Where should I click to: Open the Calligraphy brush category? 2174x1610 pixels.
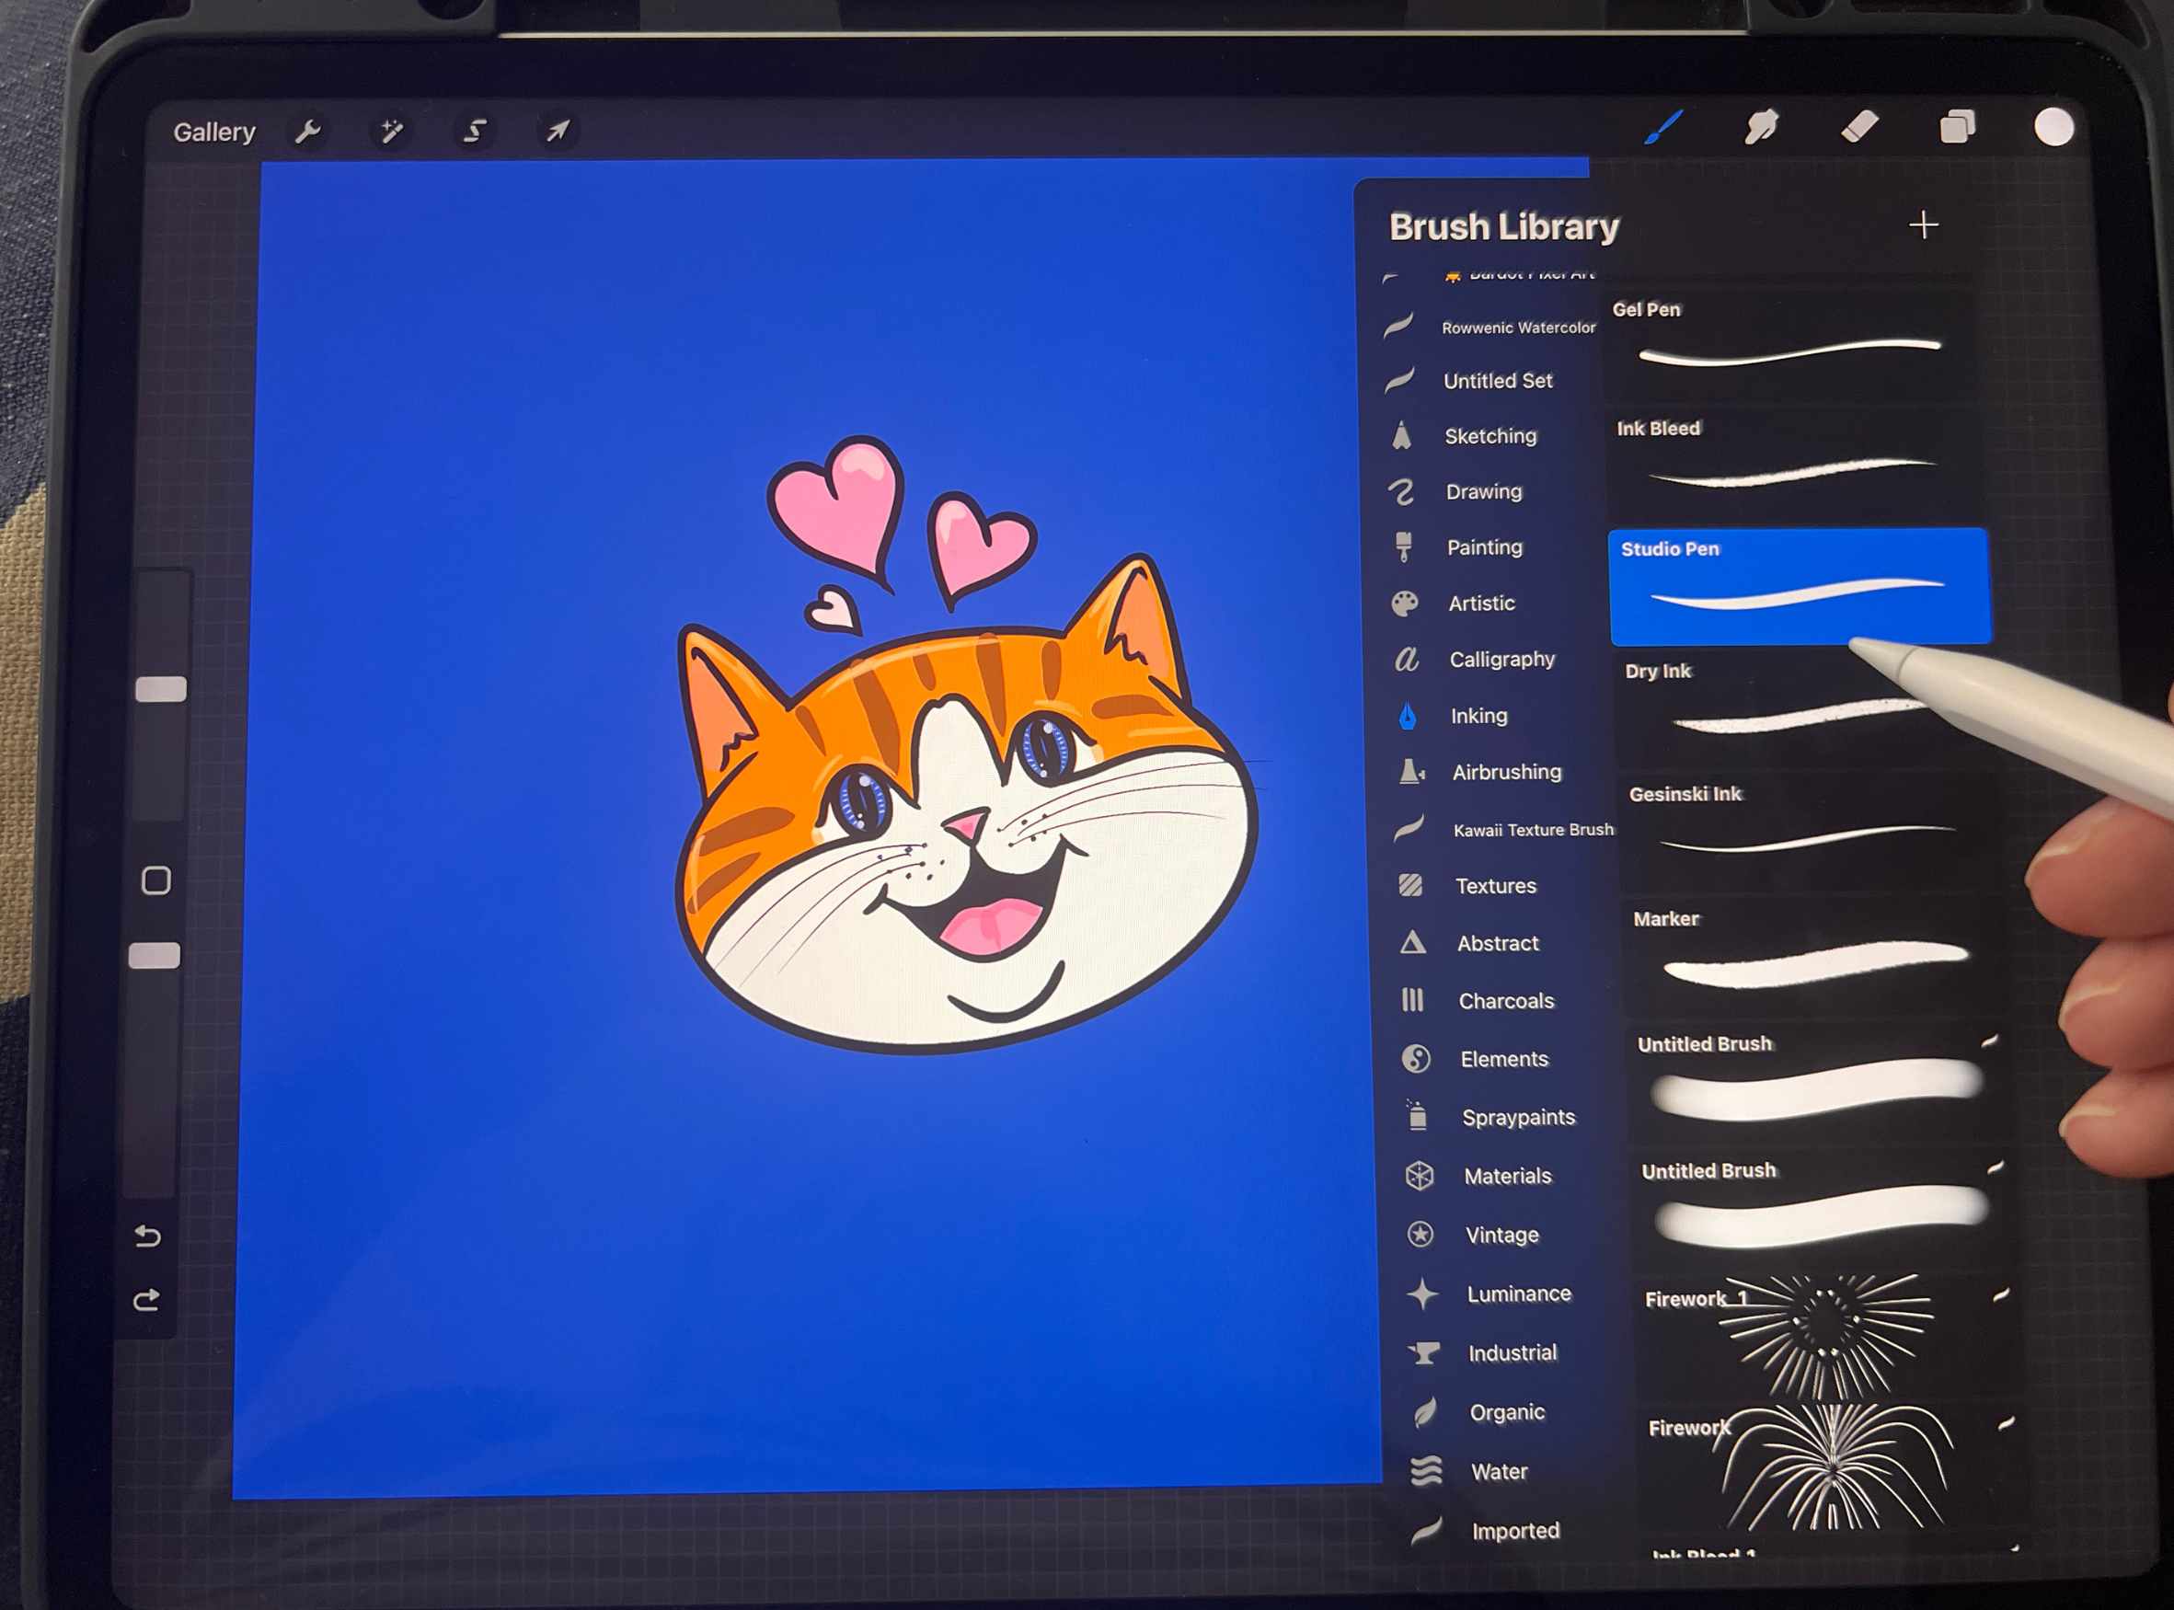coord(1502,659)
